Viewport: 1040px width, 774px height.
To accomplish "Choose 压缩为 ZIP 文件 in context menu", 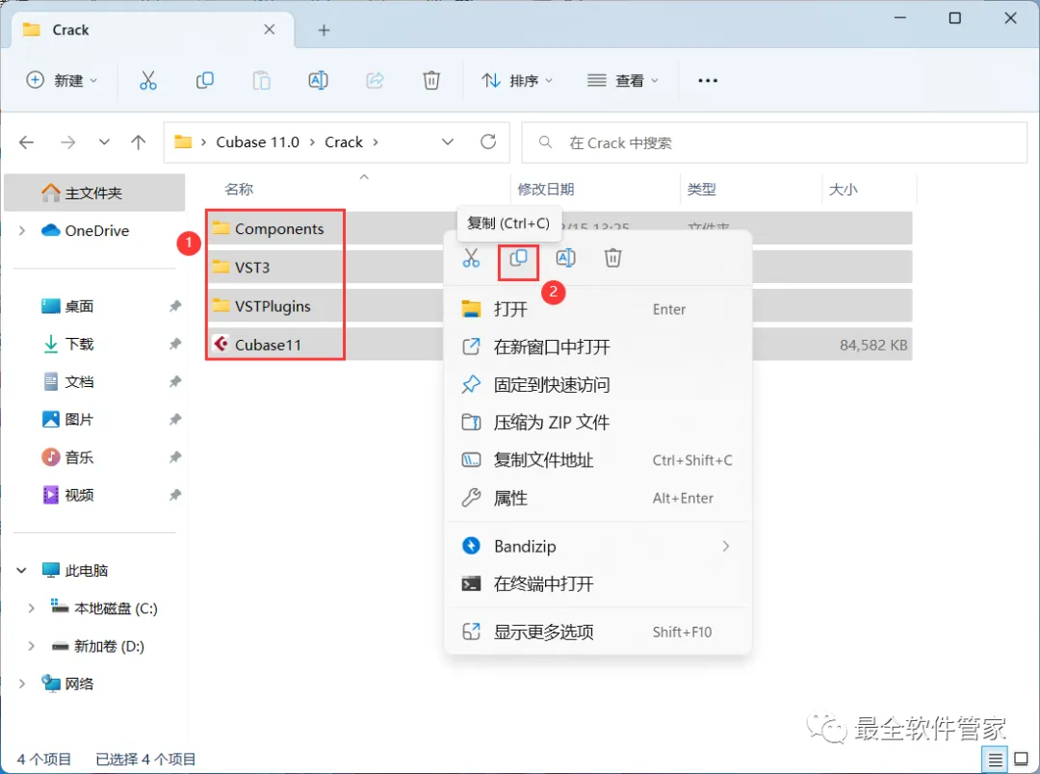I will (x=597, y=423).
